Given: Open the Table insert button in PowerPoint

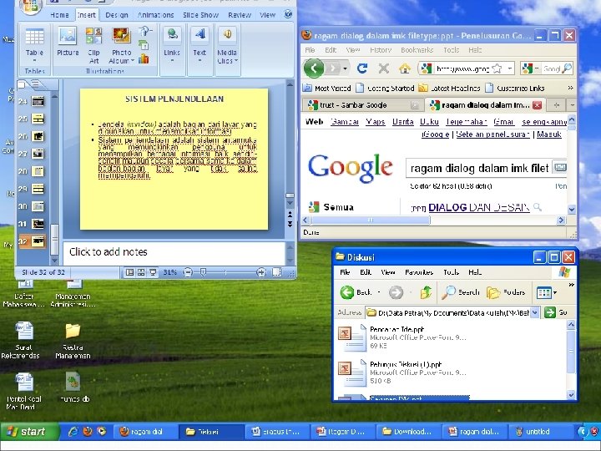Looking at the screenshot, I should pos(34,46).
